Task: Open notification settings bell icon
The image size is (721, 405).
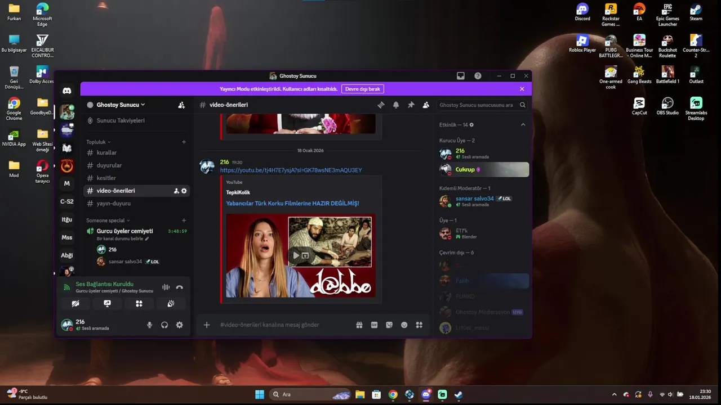Action: 396,105
